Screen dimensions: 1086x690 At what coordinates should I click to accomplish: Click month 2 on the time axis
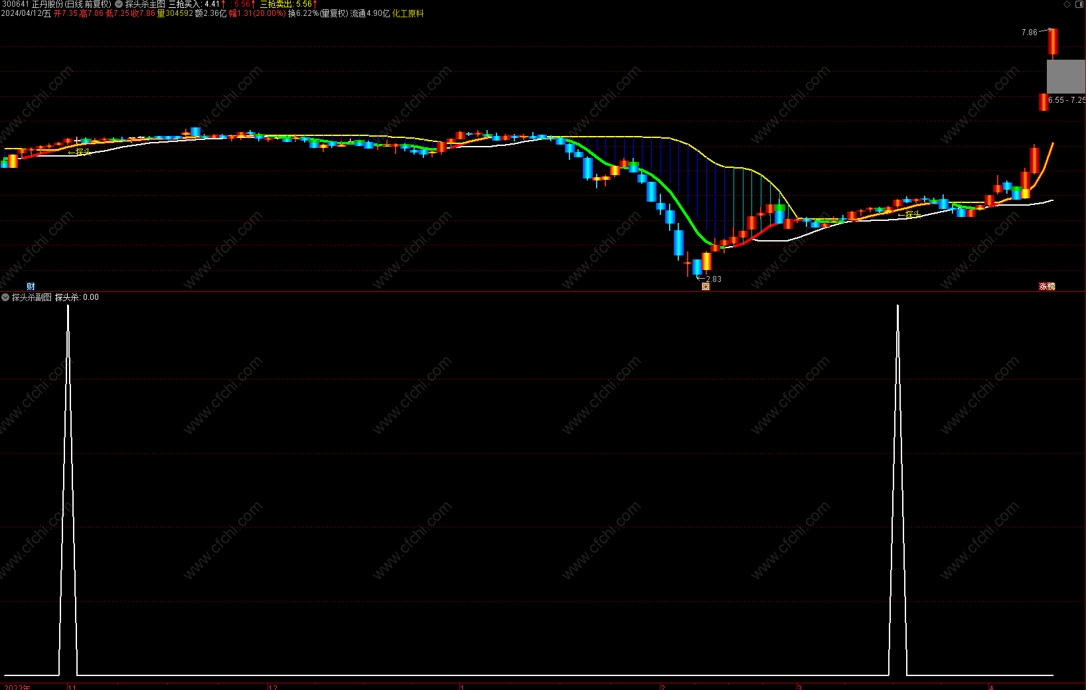coord(663,687)
